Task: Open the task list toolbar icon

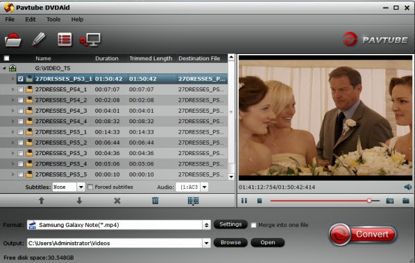Action: pos(65,39)
